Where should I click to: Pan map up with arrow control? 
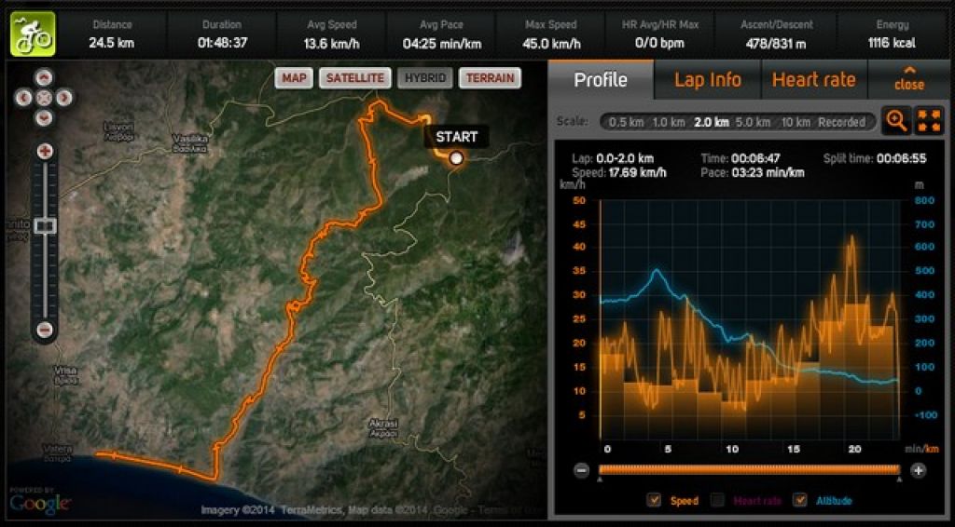coord(43,78)
